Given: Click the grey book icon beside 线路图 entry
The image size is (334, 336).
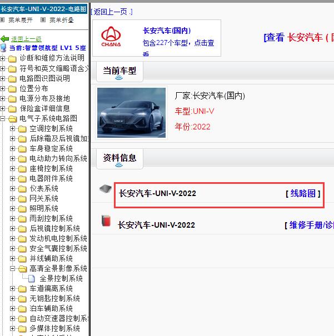Looking at the screenshot, I should tap(106, 189).
